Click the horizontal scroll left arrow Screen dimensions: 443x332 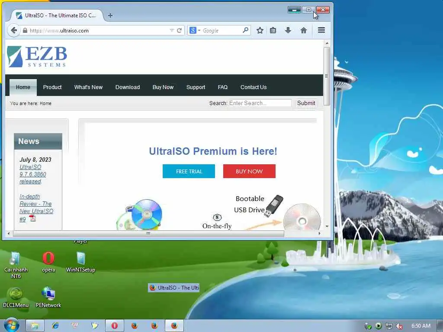(9, 233)
